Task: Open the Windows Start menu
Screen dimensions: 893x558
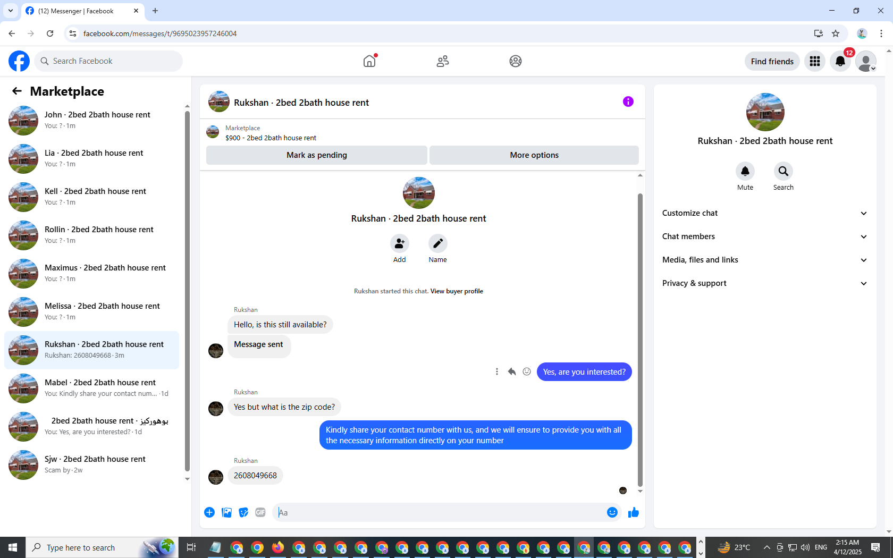Action: 13,547
